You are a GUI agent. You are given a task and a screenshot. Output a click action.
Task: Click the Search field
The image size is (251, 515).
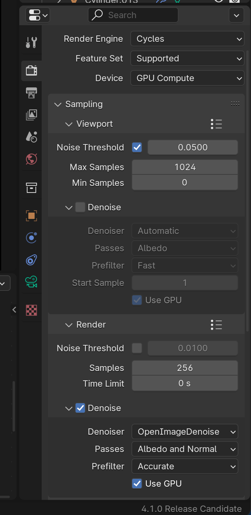click(133, 15)
